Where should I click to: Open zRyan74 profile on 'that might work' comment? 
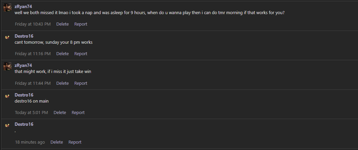[x=23, y=65]
